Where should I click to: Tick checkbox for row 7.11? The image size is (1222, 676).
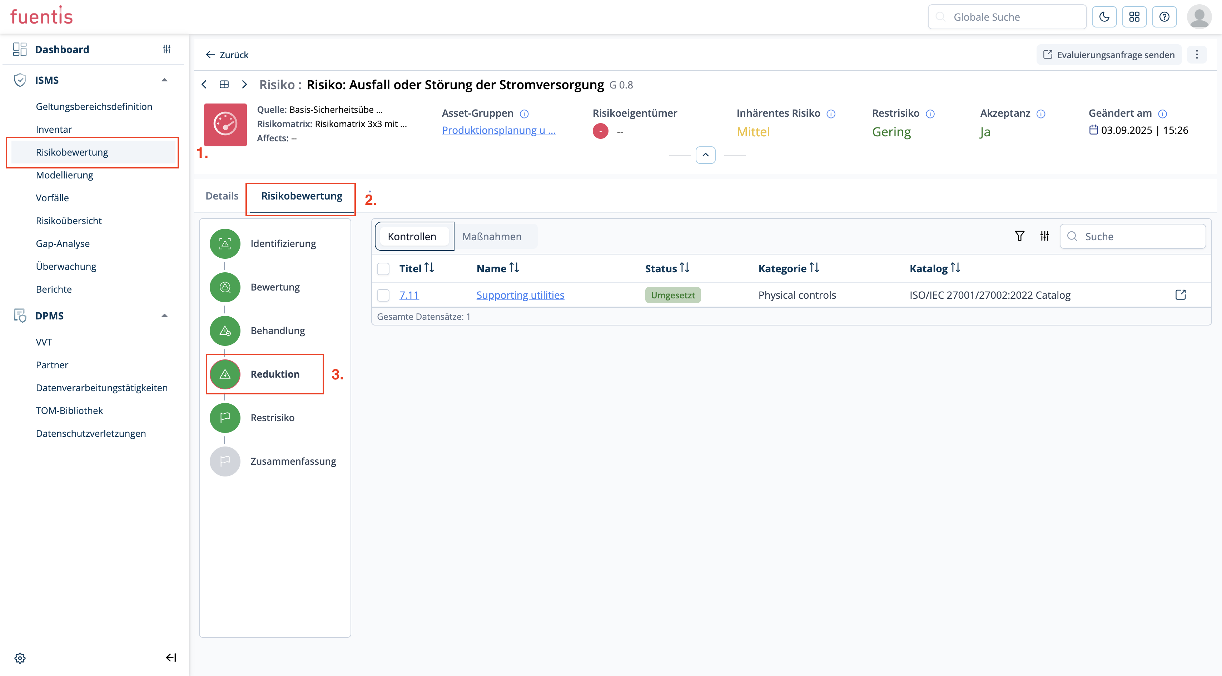click(x=383, y=295)
